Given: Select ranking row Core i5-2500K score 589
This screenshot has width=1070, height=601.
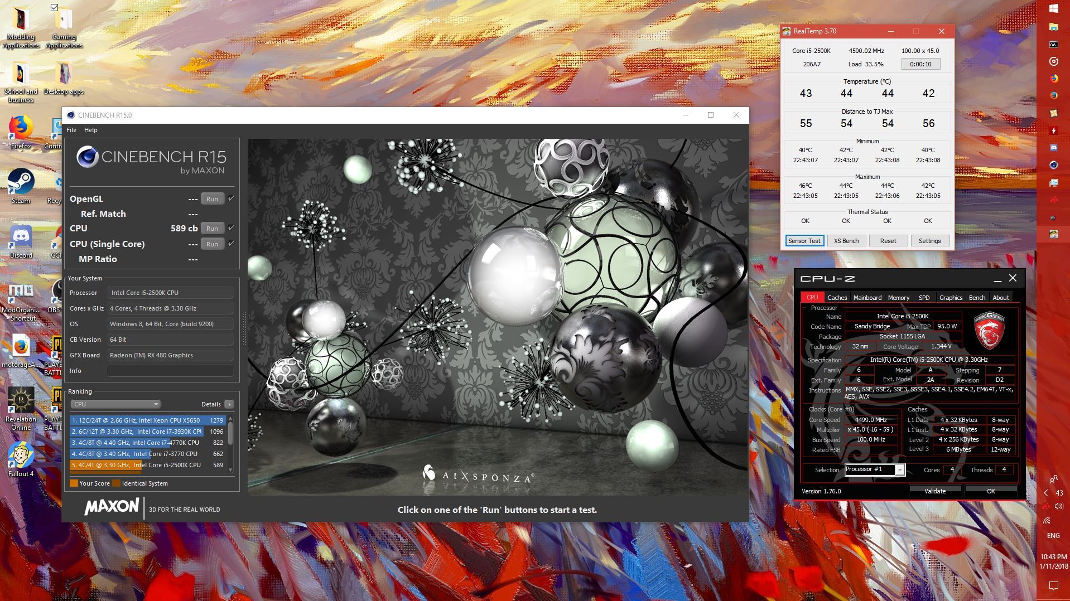Looking at the screenshot, I should (147, 465).
